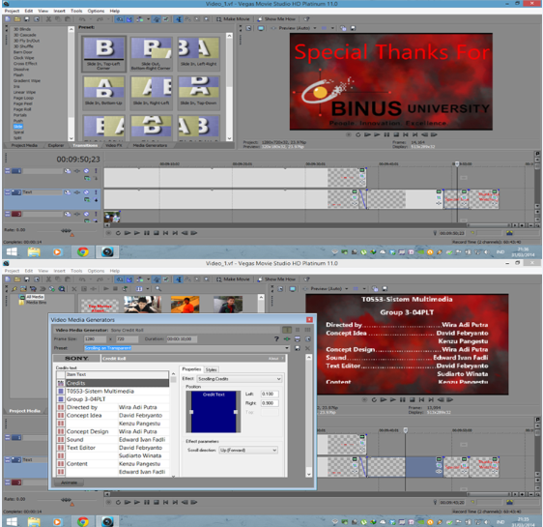Mute track 1 in upper timeline
The image size is (543, 527).
[86, 171]
